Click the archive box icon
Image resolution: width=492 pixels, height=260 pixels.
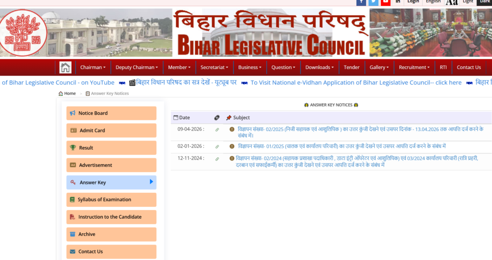coord(73,234)
